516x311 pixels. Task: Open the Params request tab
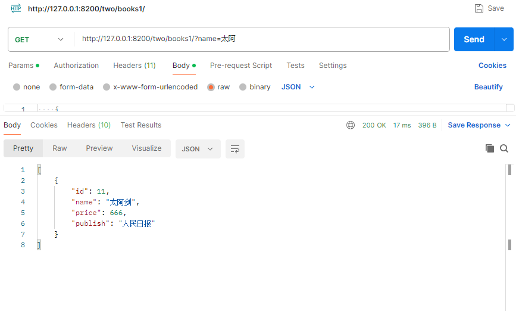24,66
